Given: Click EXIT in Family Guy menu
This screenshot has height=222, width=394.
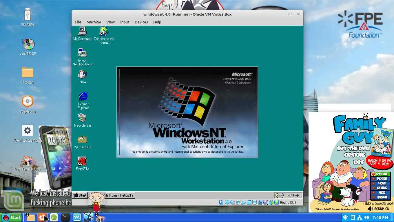Looking at the screenshot, I should tap(358, 162).
